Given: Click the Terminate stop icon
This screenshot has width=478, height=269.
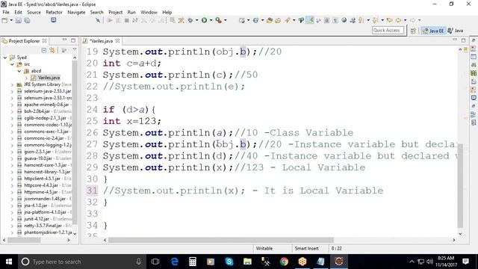Looking at the screenshot, I should coord(126,20).
